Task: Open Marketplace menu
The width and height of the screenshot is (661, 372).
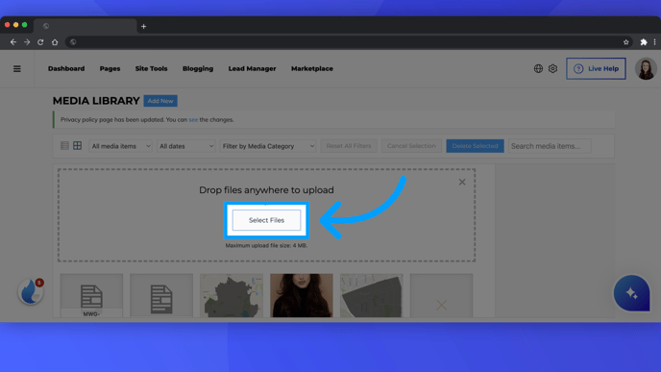Action: (312, 69)
